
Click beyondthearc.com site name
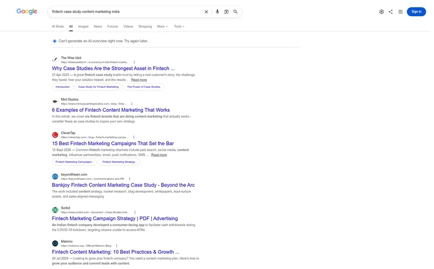pyautogui.click(x=74, y=174)
